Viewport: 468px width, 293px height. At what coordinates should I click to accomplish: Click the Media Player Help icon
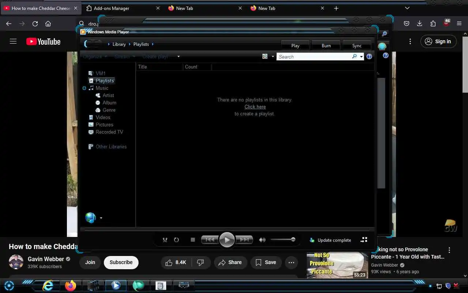click(369, 56)
